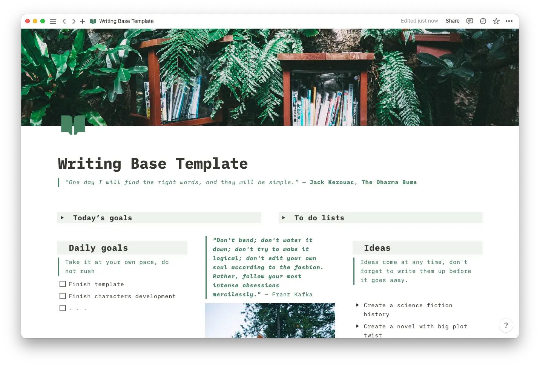This screenshot has width=540, height=366.
Task: Click the green book page icon
Action: 73,125
